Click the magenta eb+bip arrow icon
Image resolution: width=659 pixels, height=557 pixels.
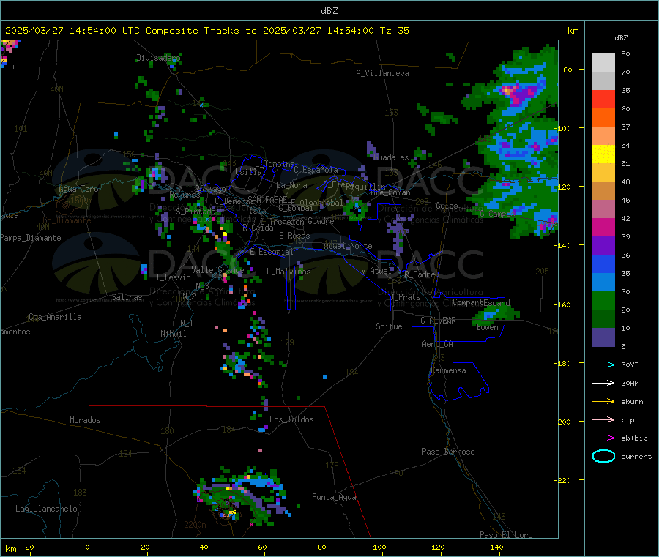(x=603, y=438)
